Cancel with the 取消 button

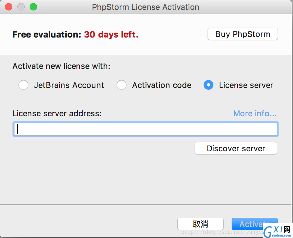click(x=200, y=224)
